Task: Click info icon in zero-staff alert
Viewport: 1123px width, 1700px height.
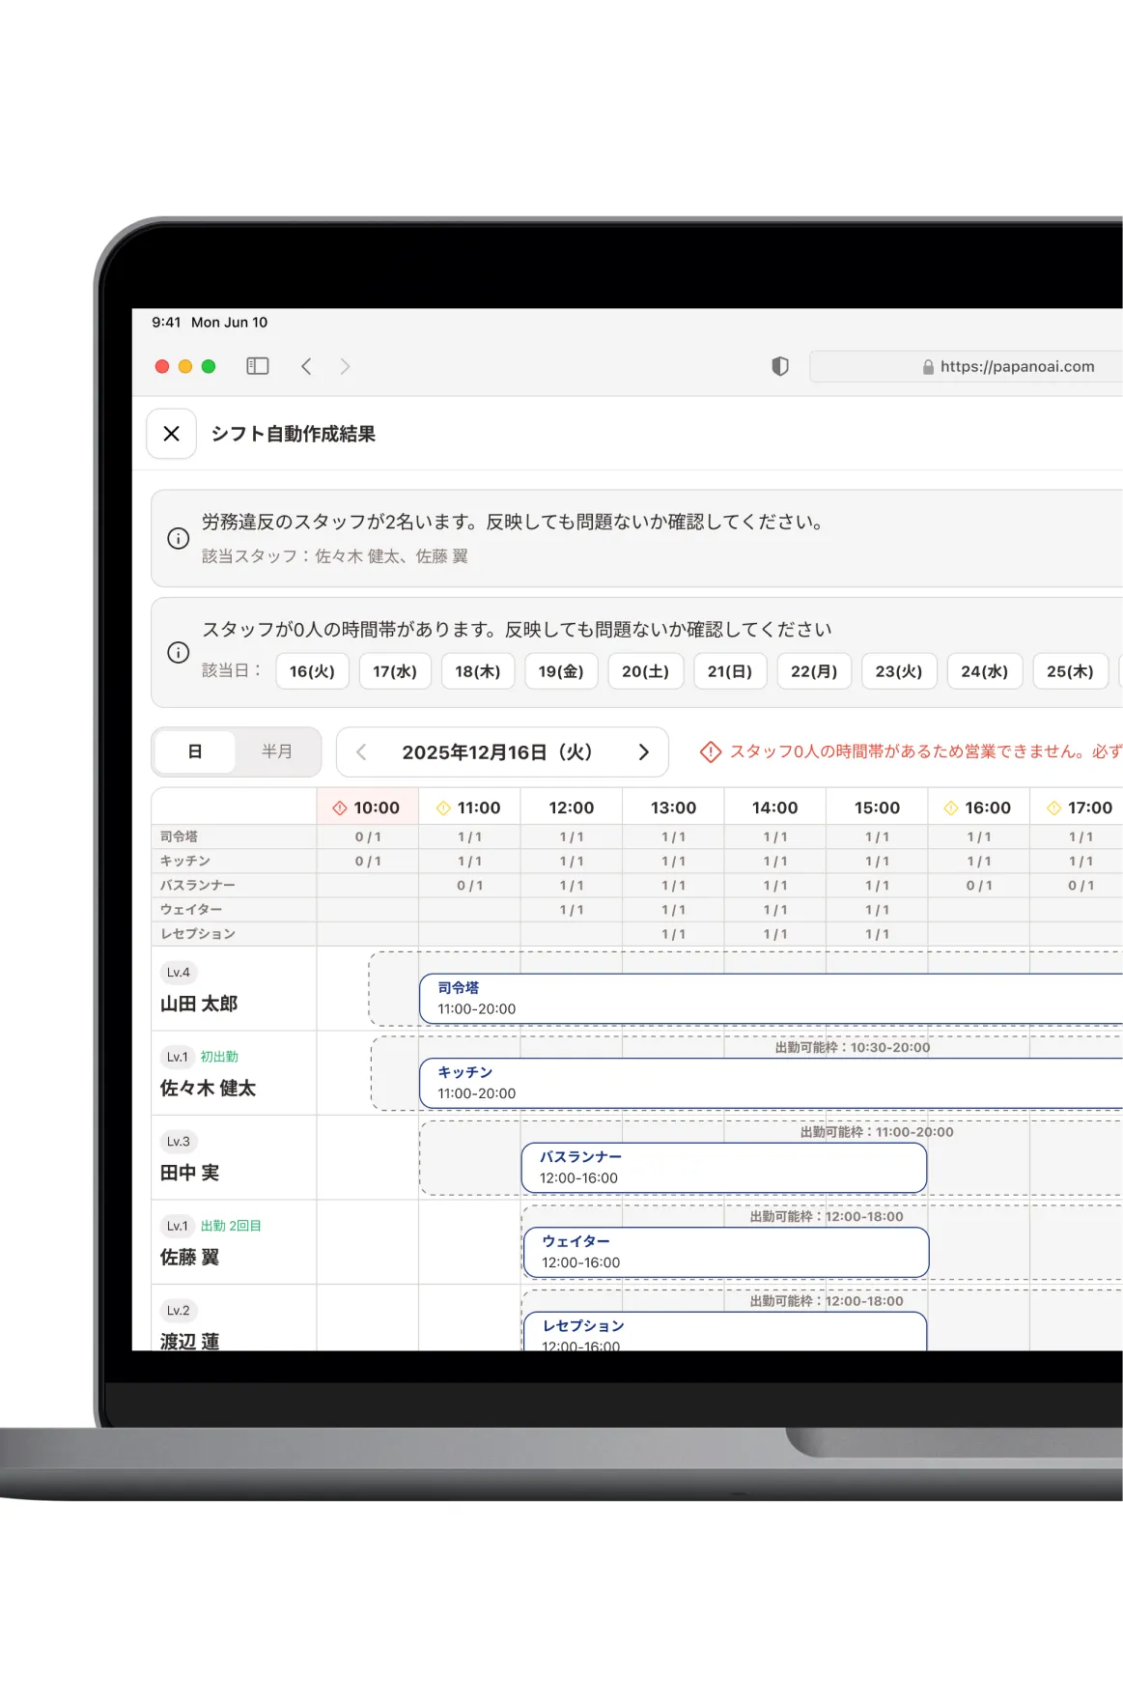Action: click(x=179, y=652)
